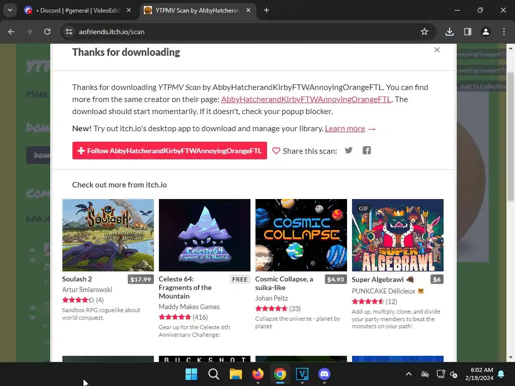
Task: Click the muted volume tray icon
Action: click(454, 374)
